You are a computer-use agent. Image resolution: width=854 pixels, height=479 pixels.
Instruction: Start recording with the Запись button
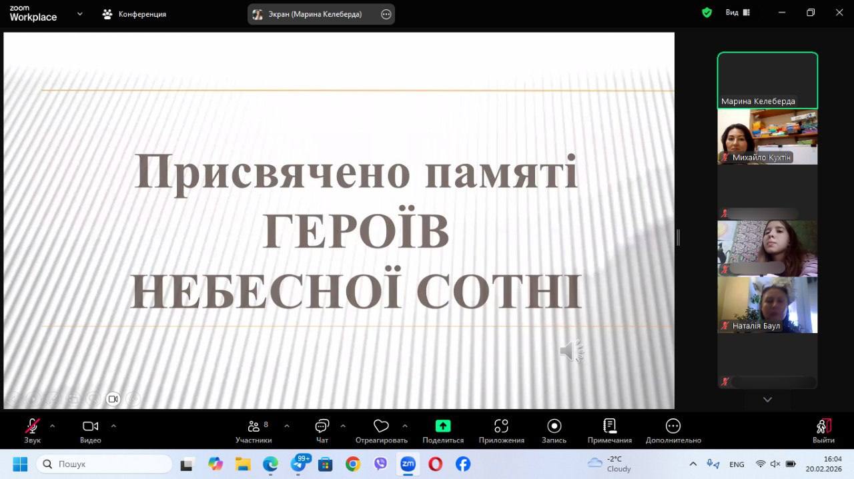pyautogui.click(x=554, y=426)
